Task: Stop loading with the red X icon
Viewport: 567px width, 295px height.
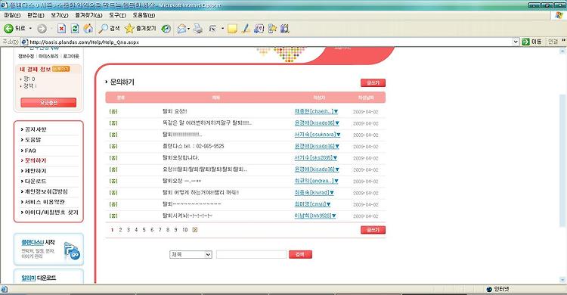Action: 61,29
